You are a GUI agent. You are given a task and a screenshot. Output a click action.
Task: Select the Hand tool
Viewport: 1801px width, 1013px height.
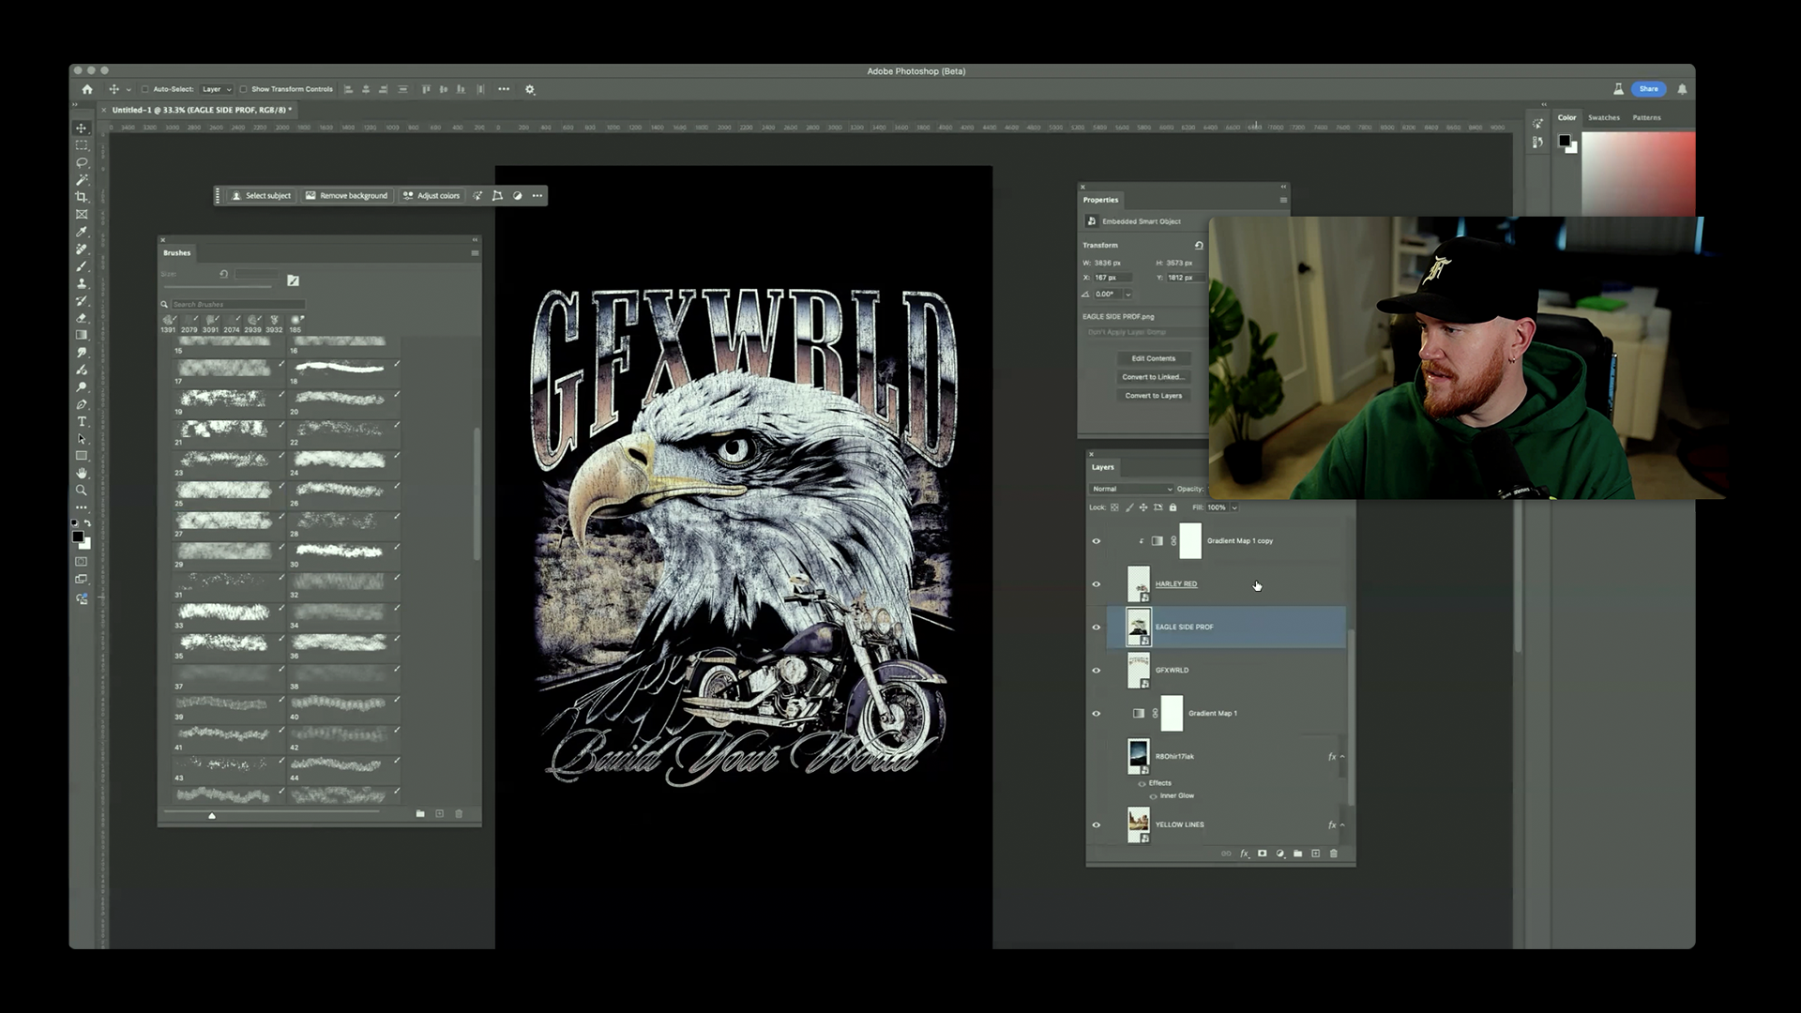point(82,473)
